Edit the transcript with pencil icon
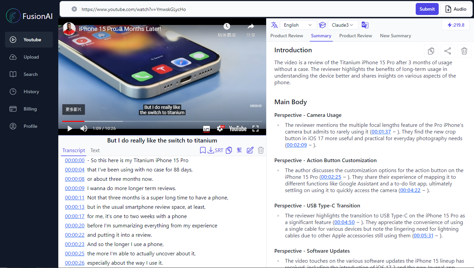Image resolution: width=474 pixels, height=268 pixels. pos(250,150)
